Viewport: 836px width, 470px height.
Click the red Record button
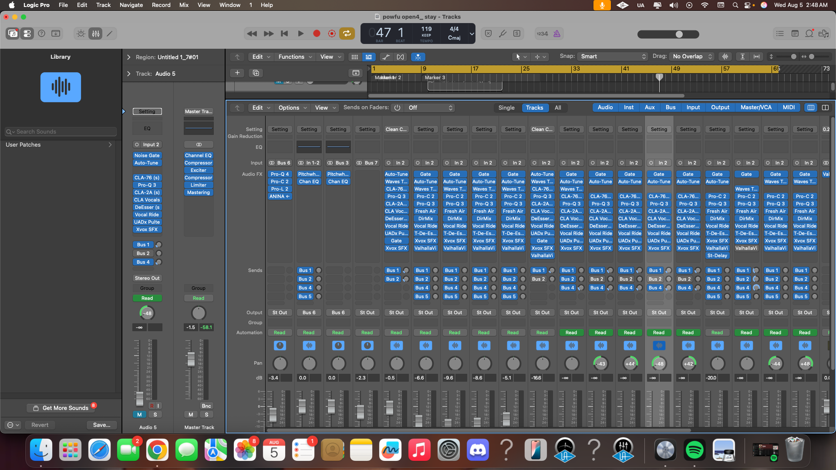tap(317, 34)
